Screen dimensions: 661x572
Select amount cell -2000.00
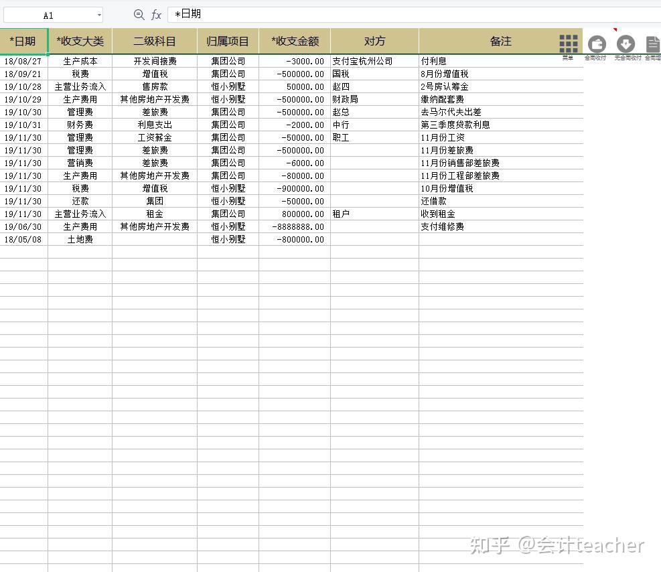pos(295,125)
